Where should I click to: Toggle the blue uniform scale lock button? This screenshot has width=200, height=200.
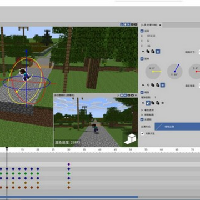[148, 103]
